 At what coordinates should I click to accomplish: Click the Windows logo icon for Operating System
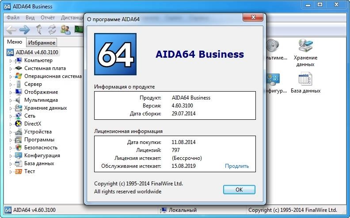coord(18,76)
